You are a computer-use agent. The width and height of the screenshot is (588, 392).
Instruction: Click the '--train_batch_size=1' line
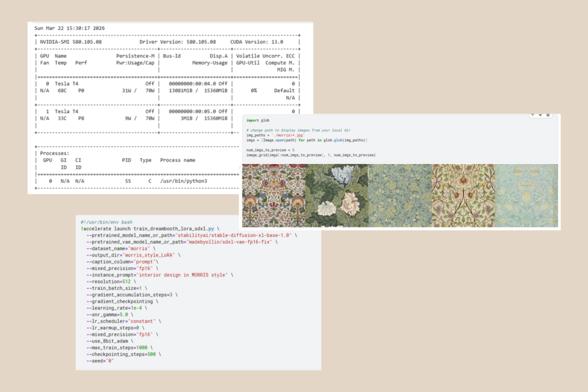(x=117, y=289)
